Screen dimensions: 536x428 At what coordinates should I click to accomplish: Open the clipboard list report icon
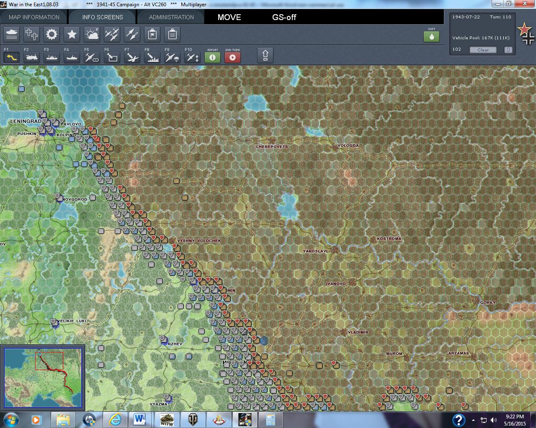173,34
